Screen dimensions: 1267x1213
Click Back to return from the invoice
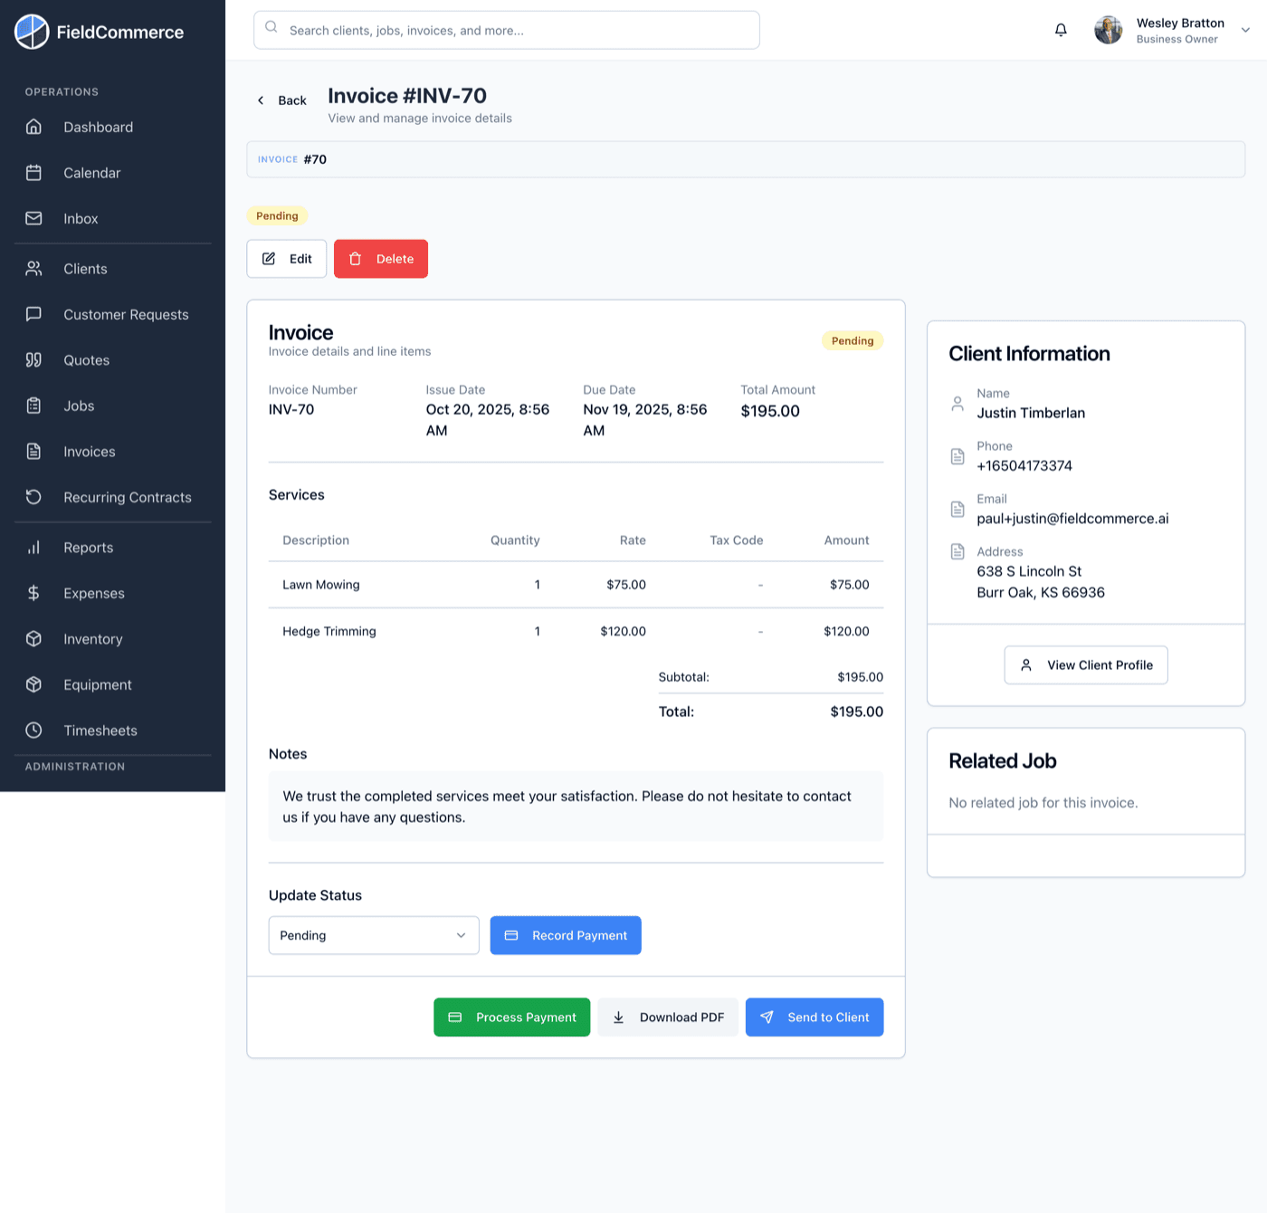281,100
